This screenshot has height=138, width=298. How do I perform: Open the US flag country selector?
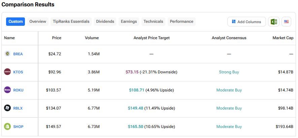[x=286, y=22]
